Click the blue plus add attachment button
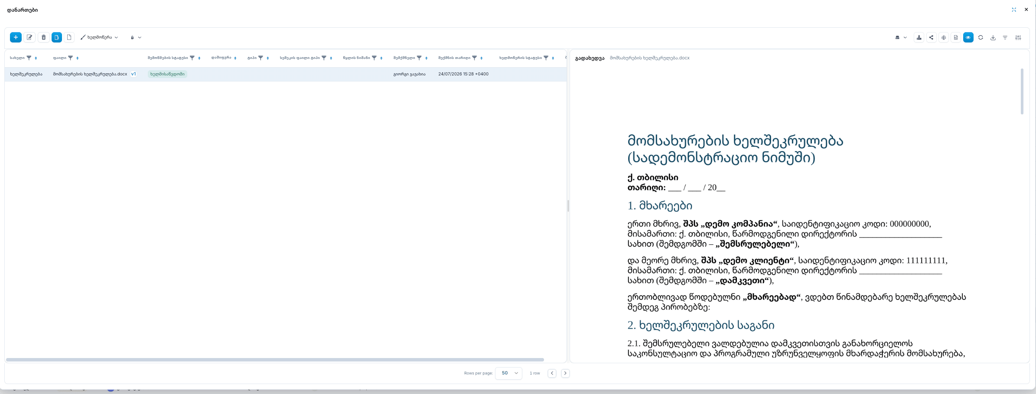The image size is (1036, 394). point(16,37)
